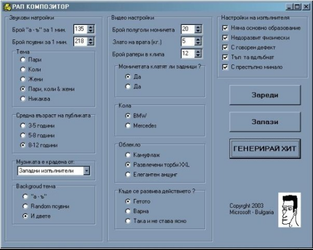The height and width of the screenshot is (250, 313).
Task: Select the И двете background option
Action: pyautogui.click(x=25, y=216)
